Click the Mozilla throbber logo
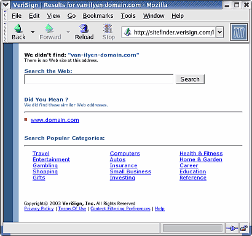Viewport: 252px width, 236px height. [x=238, y=33]
